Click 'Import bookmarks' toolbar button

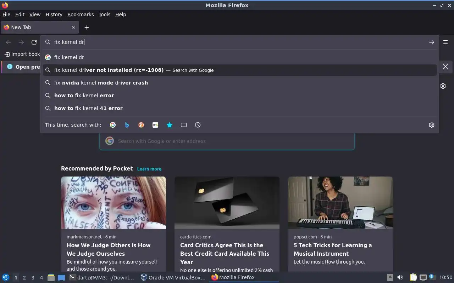[x=22, y=54]
